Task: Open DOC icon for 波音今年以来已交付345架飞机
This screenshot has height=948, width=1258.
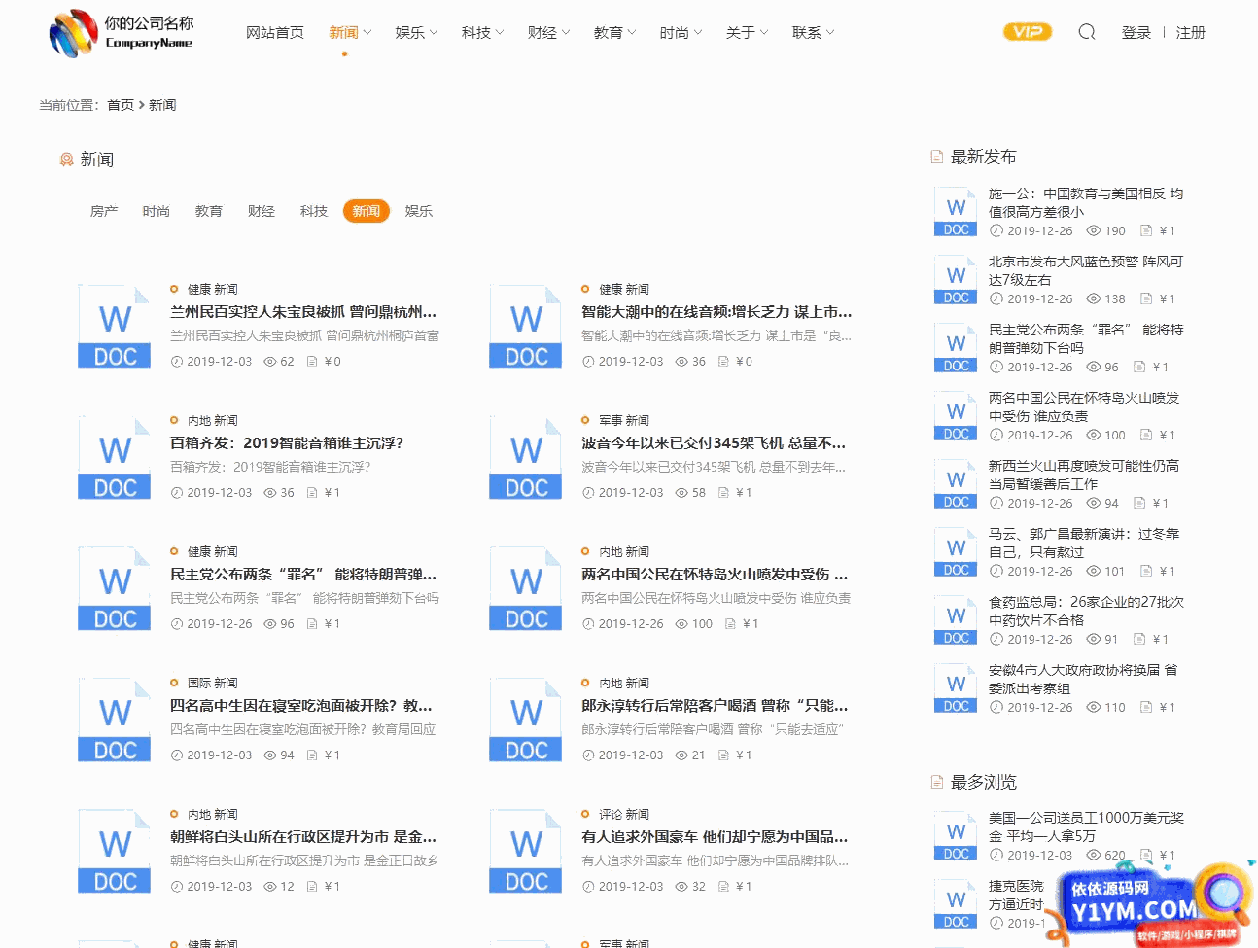Action: pos(526,458)
